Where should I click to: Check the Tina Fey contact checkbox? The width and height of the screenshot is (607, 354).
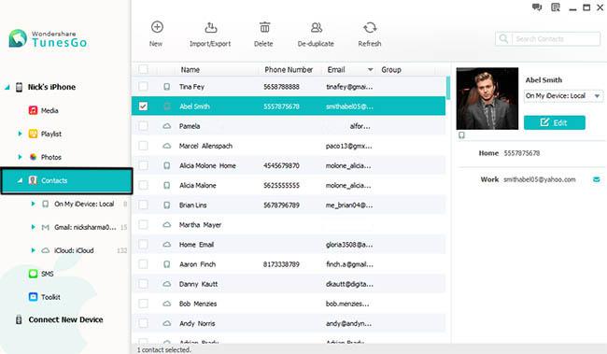tap(143, 86)
